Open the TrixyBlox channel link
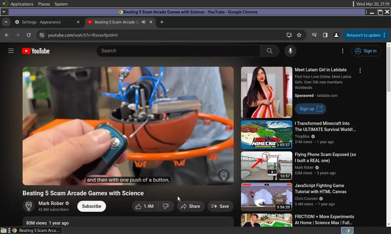 coord(302,136)
